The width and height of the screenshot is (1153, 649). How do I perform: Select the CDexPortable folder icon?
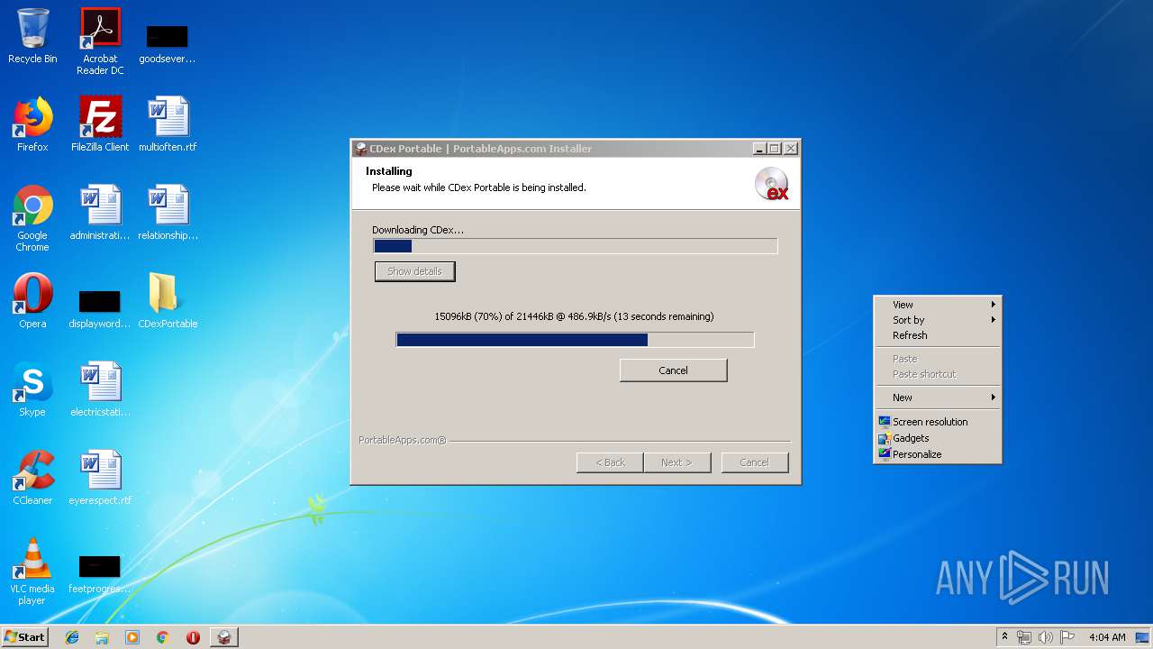(x=168, y=301)
